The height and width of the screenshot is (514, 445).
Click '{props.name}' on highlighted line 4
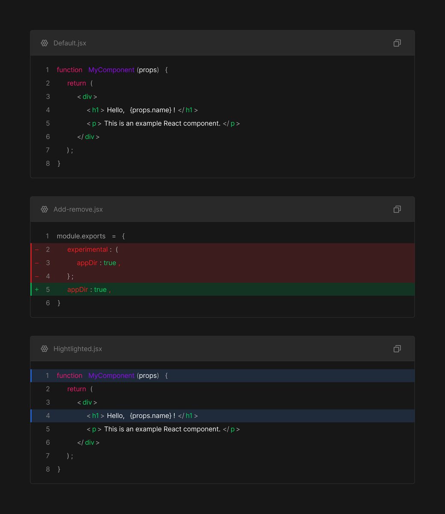(151, 416)
